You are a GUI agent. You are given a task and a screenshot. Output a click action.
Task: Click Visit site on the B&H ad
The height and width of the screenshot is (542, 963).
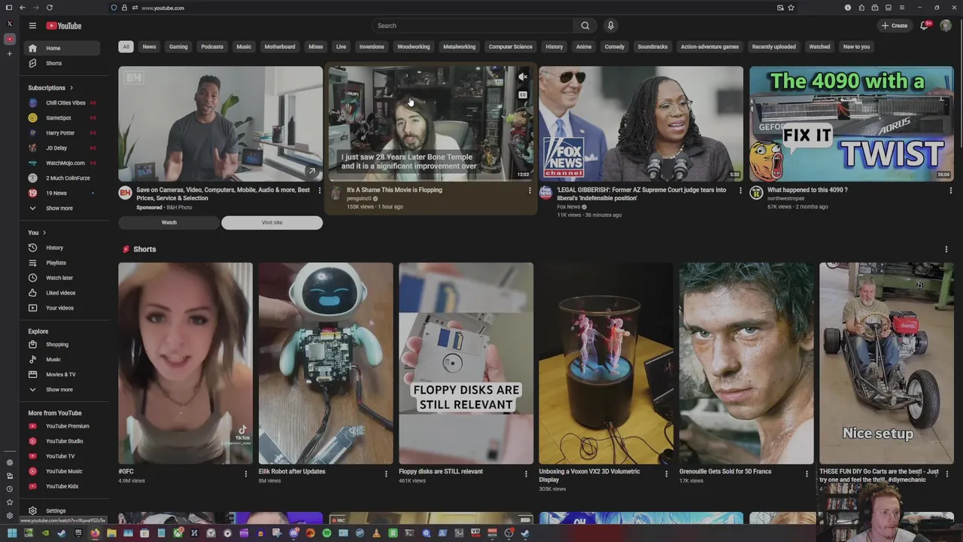pos(272,223)
